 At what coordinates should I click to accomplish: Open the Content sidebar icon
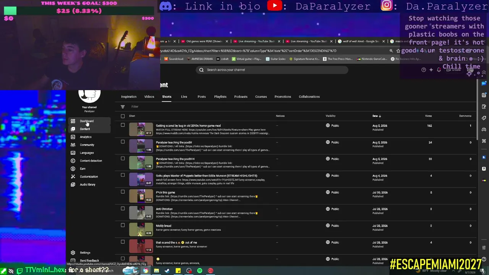(x=73, y=129)
